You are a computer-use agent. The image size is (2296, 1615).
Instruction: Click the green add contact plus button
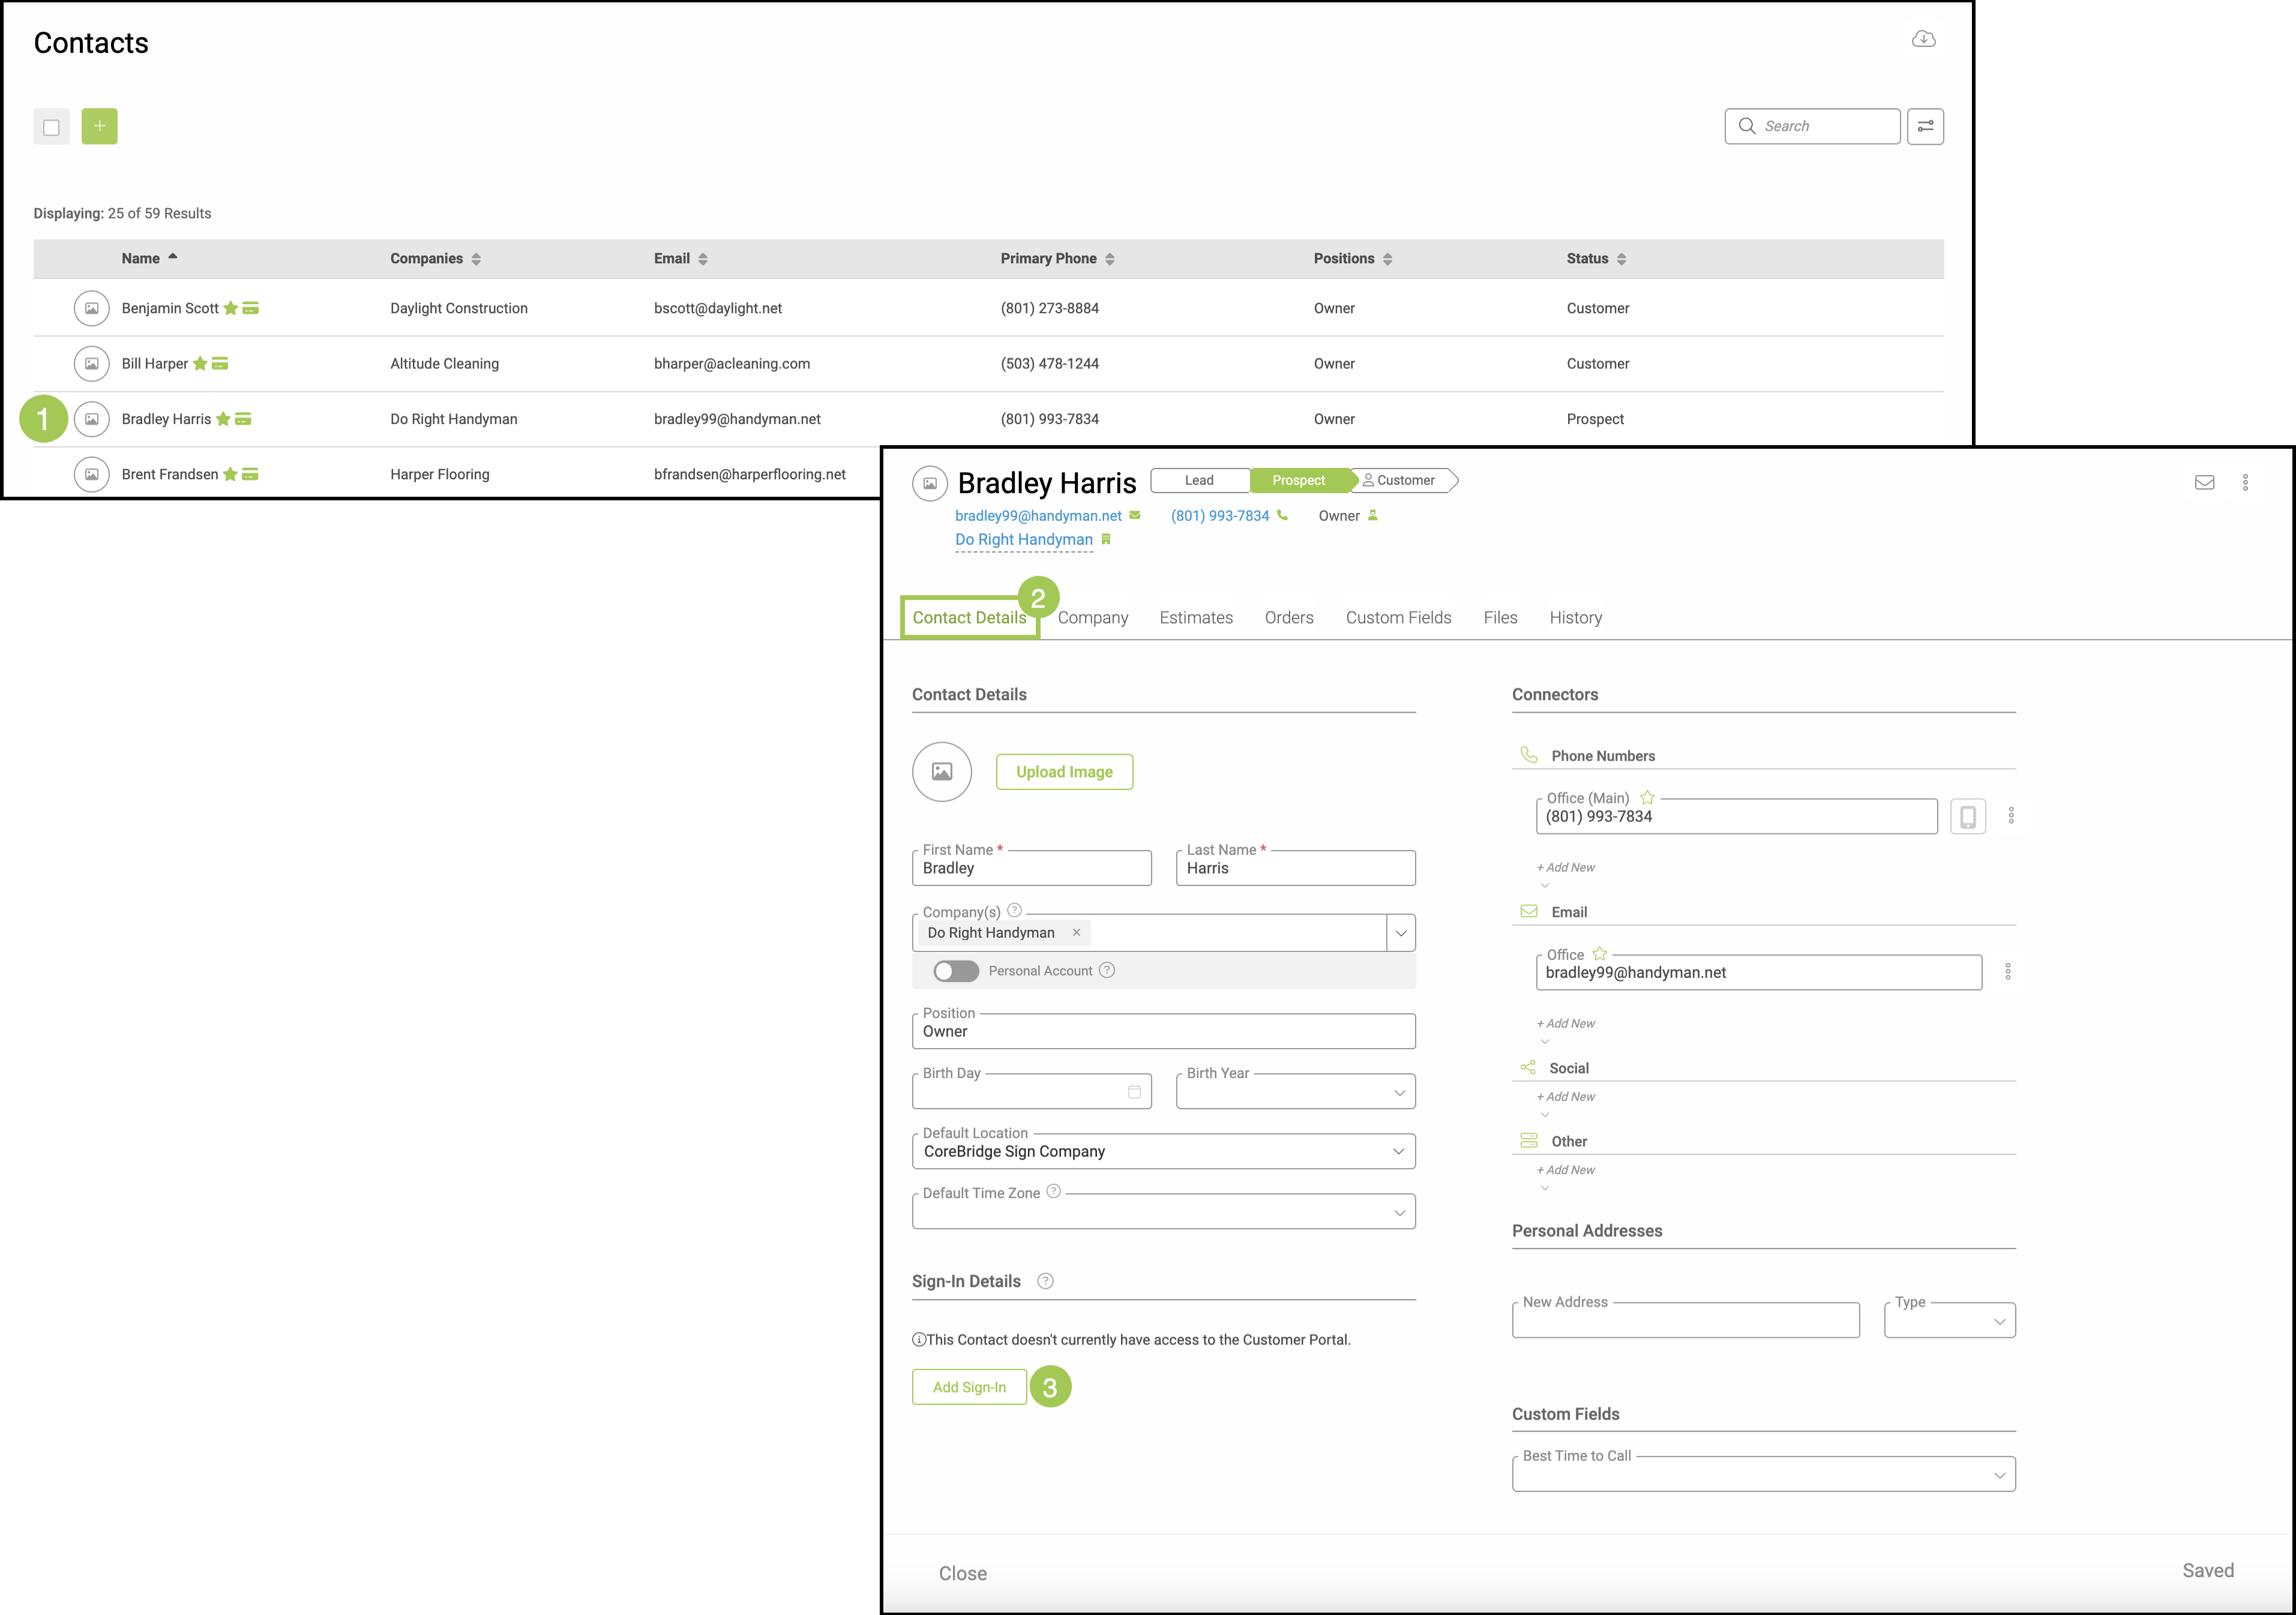pos(99,126)
